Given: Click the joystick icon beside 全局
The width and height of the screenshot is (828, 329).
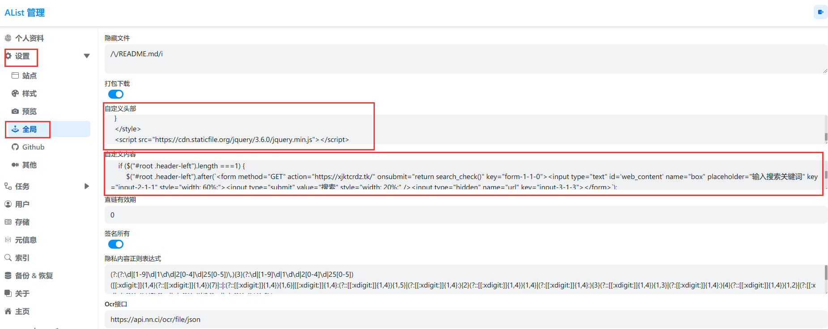Looking at the screenshot, I should pos(15,129).
